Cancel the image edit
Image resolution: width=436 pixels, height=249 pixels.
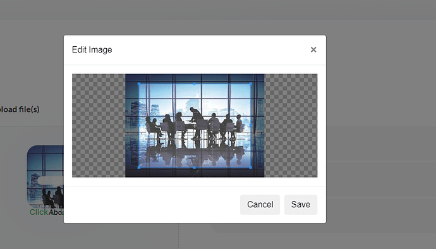coord(260,205)
